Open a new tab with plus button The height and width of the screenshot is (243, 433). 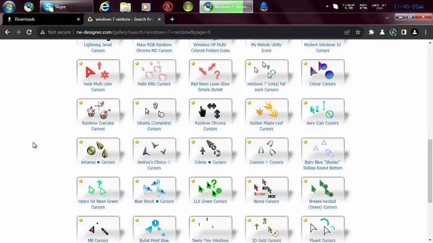pyautogui.click(x=172, y=19)
